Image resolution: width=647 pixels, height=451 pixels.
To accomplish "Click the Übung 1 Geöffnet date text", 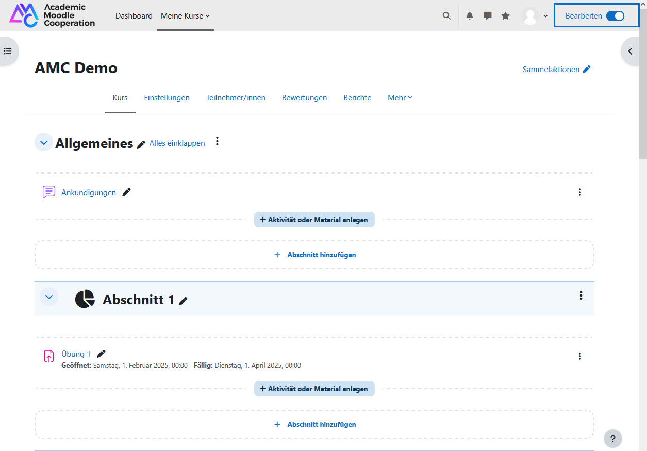I will click(x=124, y=366).
